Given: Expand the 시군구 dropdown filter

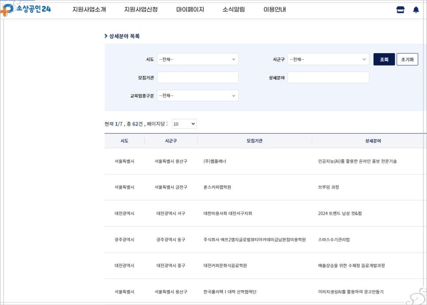Looking at the screenshot, I should point(328,59).
